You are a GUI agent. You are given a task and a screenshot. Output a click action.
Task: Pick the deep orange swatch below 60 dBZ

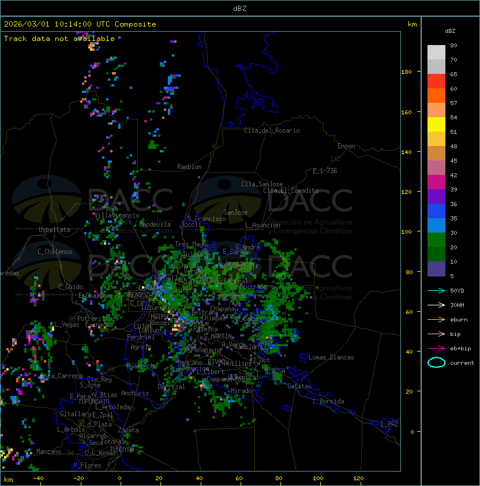coord(436,95)
